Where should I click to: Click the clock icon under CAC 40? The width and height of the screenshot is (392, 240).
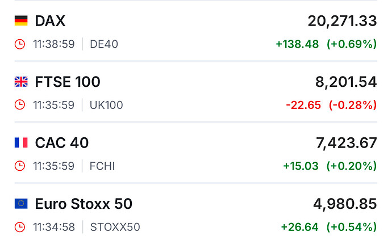click(x=20, y=166)
